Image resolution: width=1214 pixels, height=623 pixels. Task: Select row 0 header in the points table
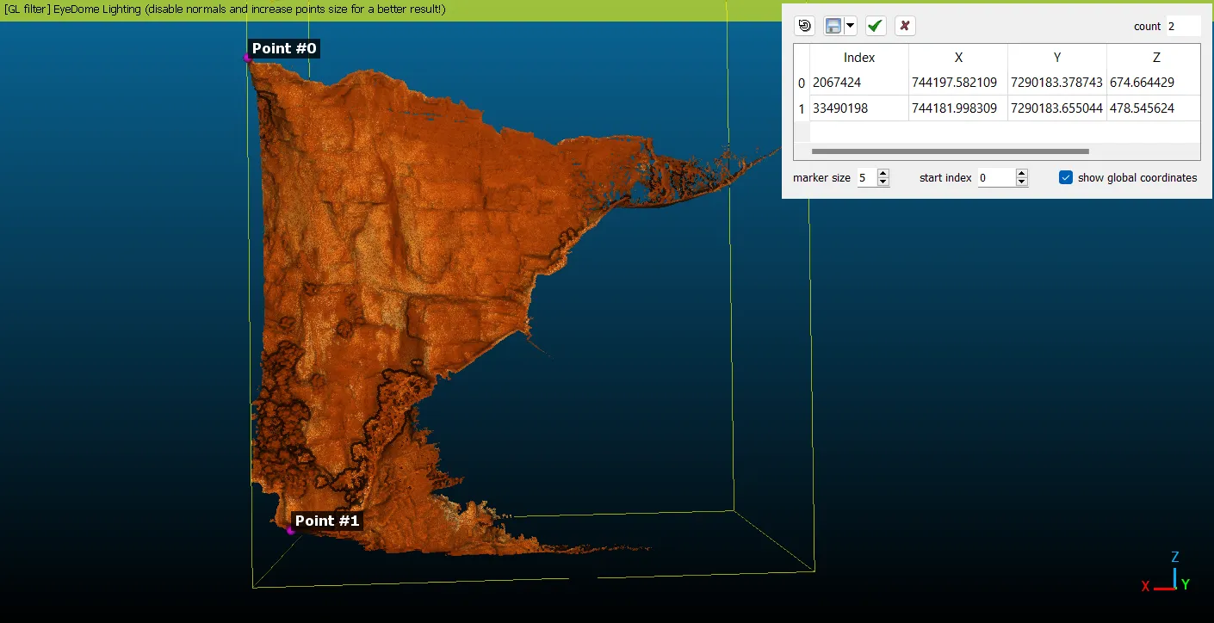click(802, 83)
